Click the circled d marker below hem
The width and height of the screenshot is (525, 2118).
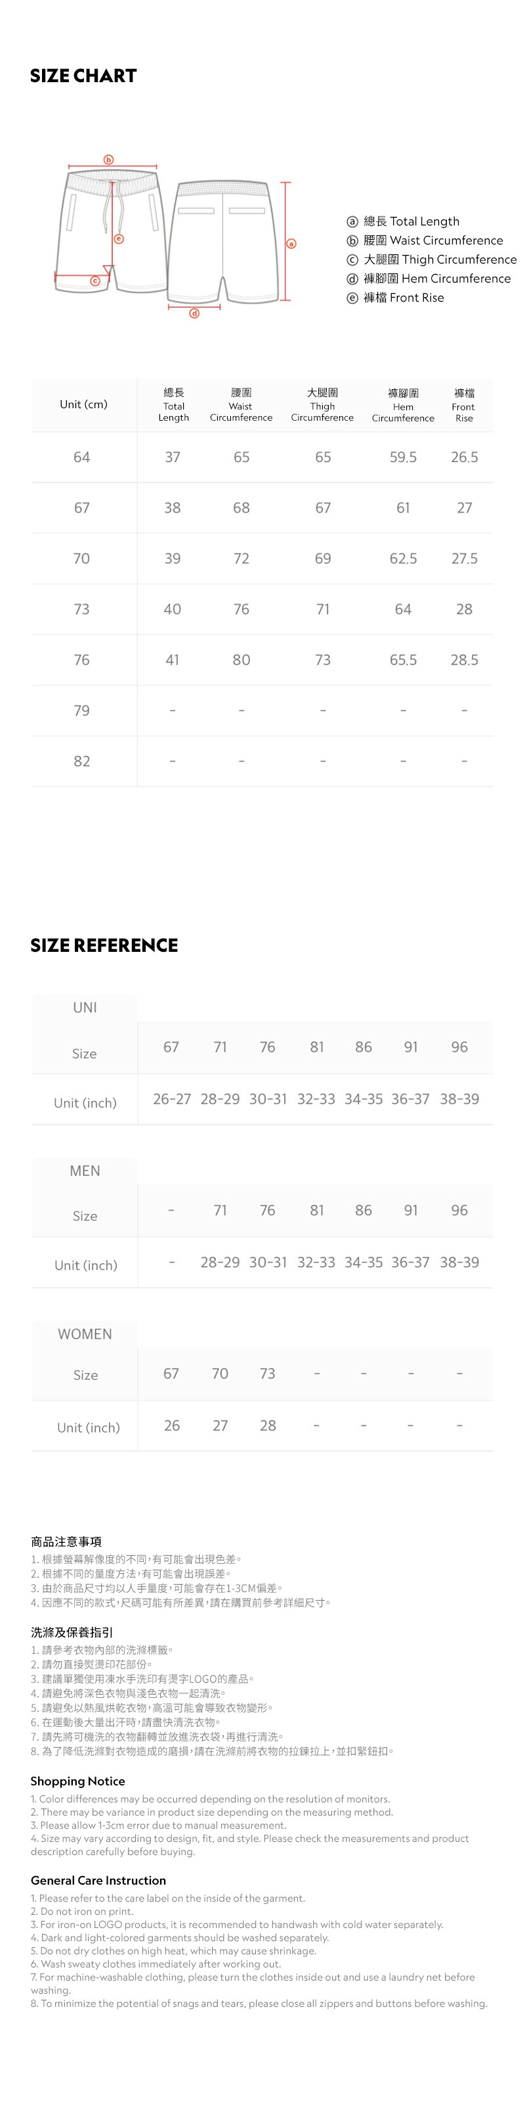tap(194, 314)
